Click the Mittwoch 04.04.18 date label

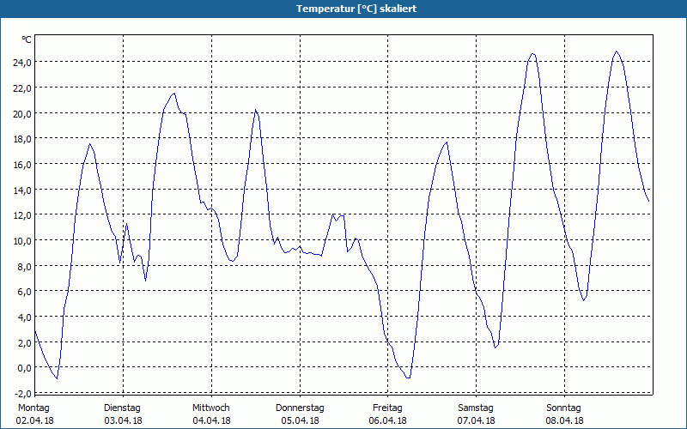click(x=211, y=414)
